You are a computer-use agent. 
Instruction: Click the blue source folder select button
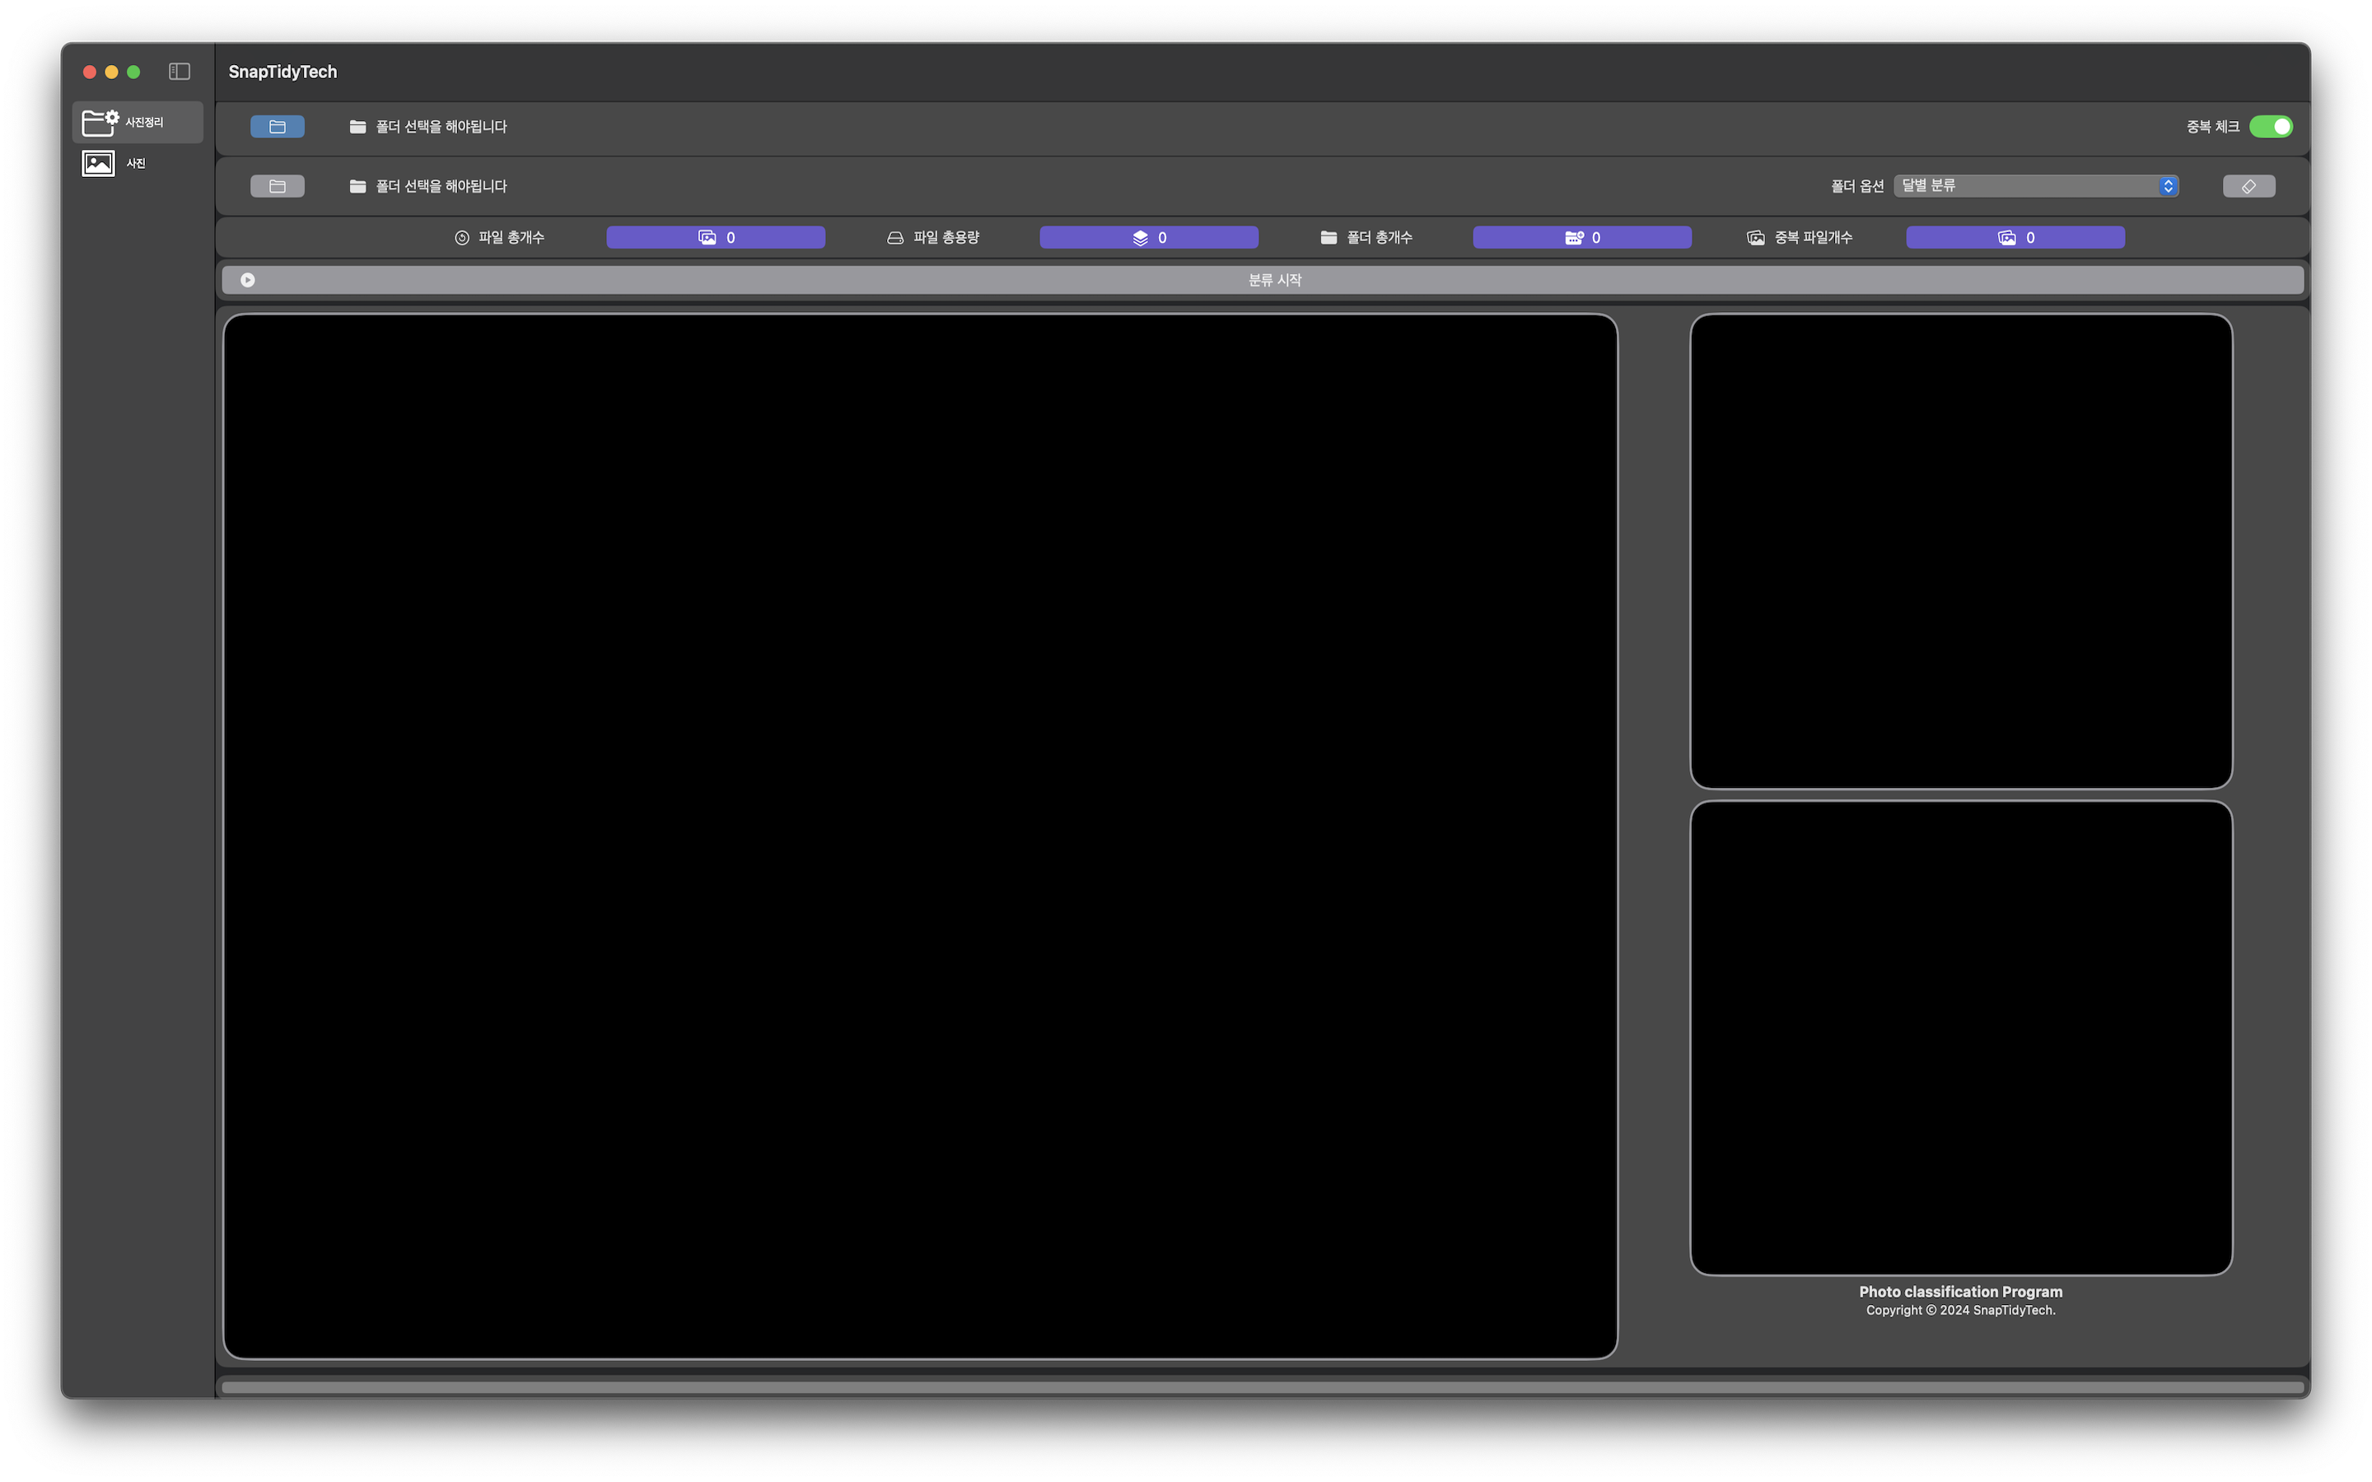point(278,127)
